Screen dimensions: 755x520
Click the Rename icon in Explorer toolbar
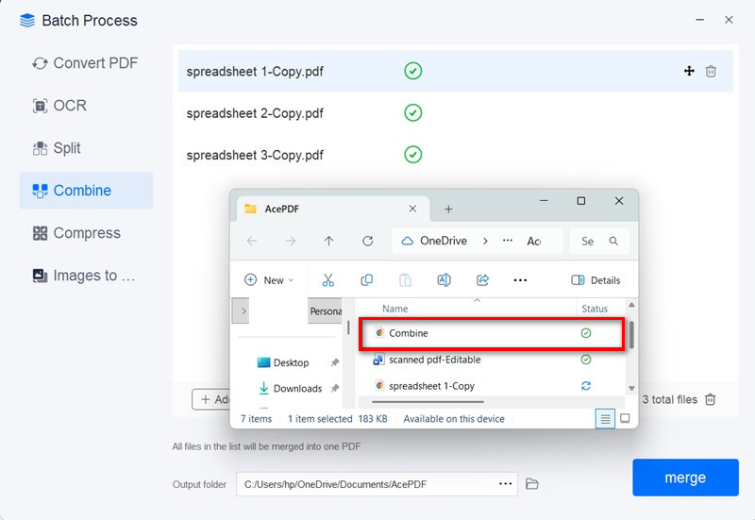point(444,279)
